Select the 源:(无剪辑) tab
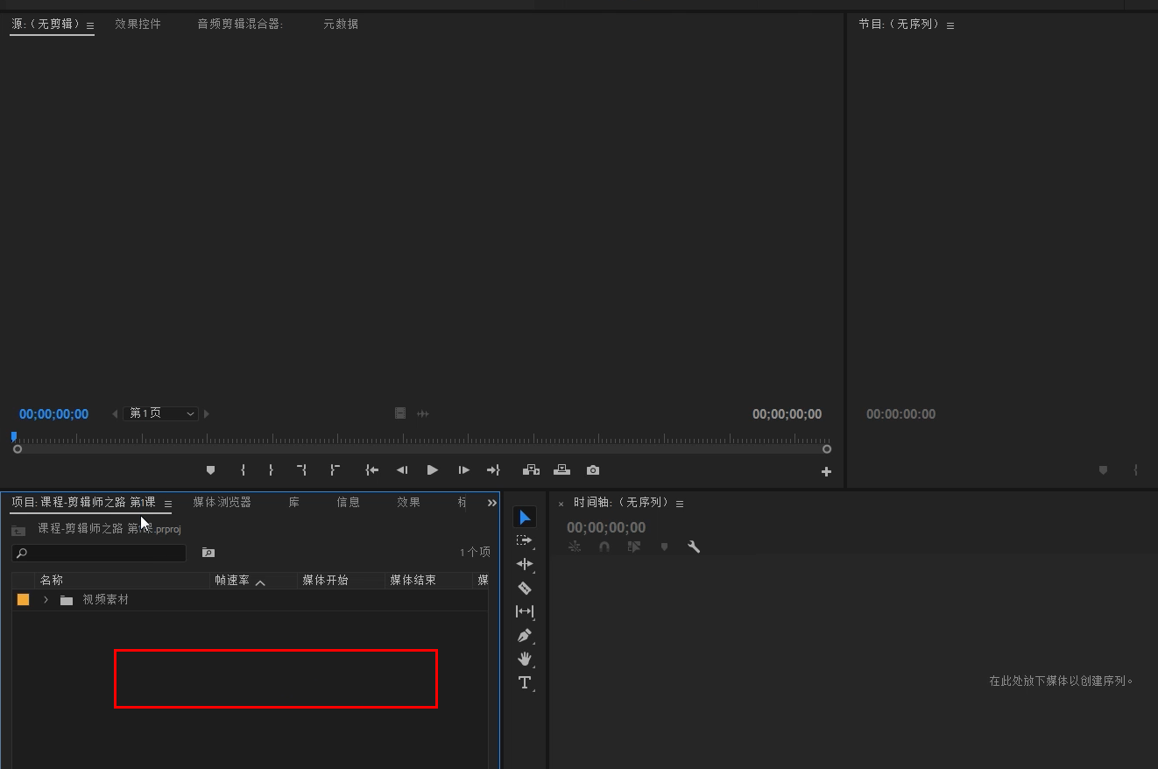 click(x=46, y=24)
